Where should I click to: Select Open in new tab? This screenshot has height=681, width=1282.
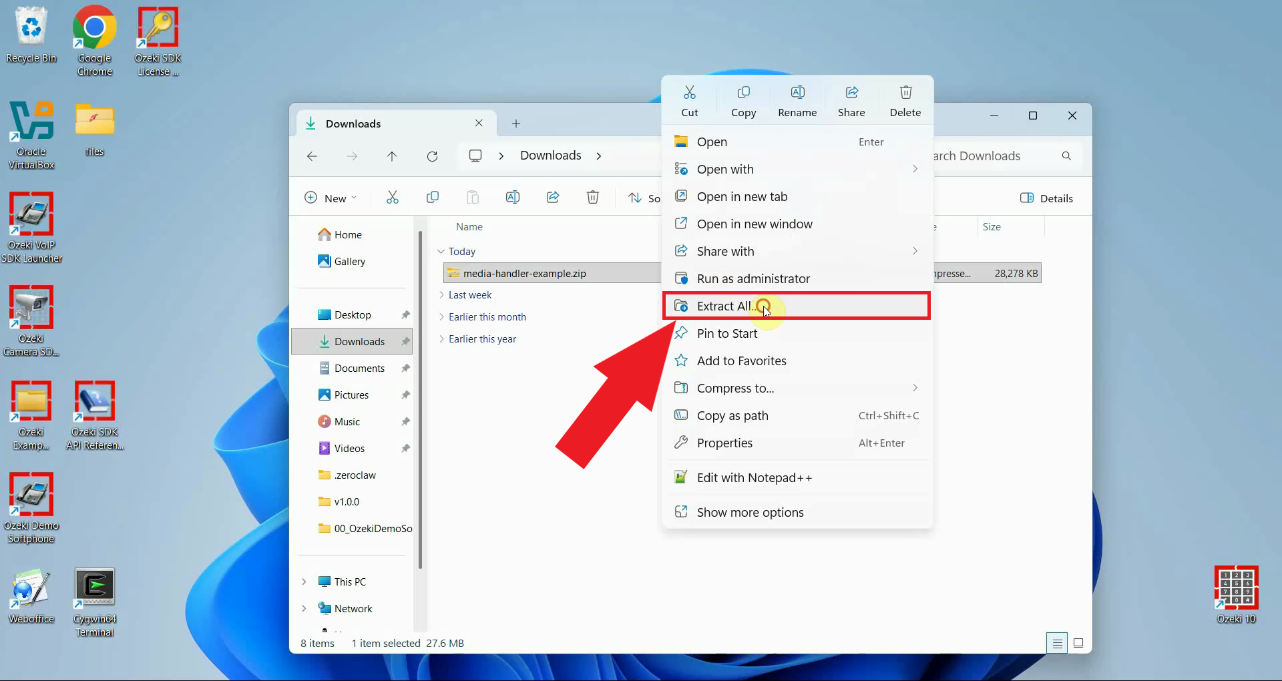797,196
